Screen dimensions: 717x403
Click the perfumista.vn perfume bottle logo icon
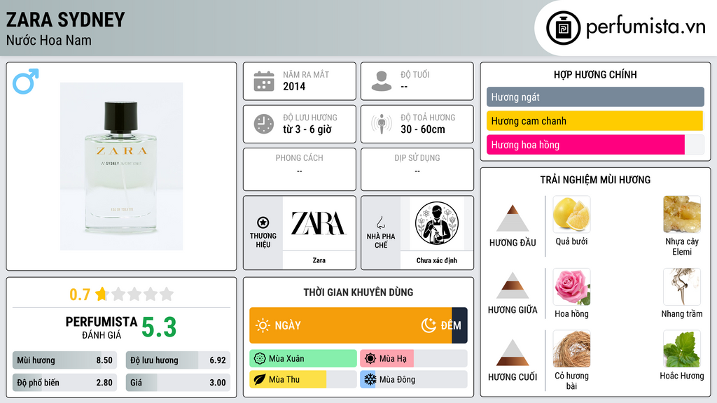click(563, 28)
